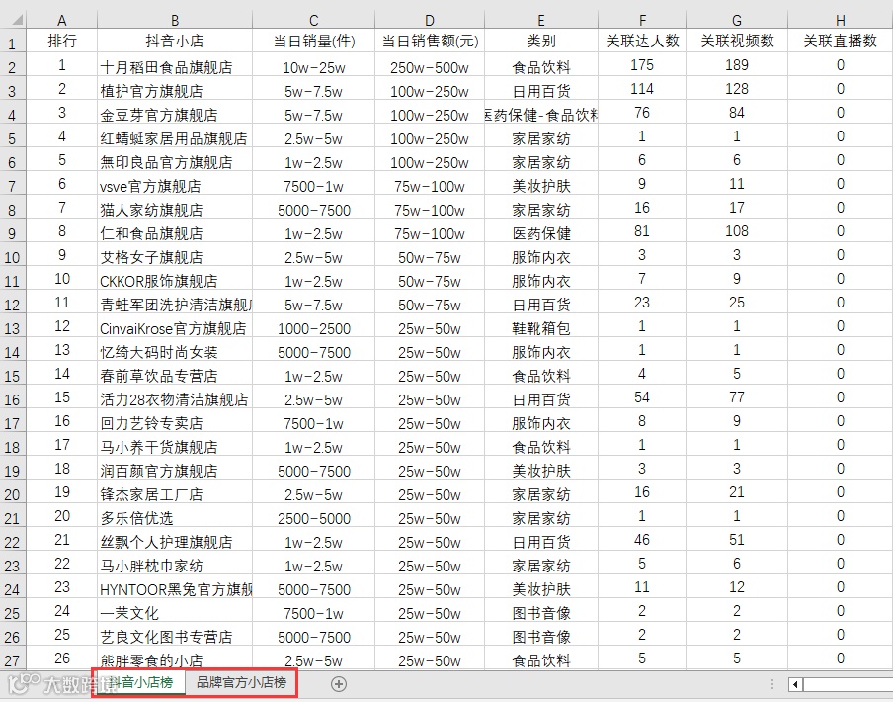Select row 1 header
This screenshot has height=702, width=893.
click(x=13, y=42)
